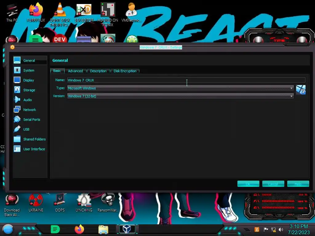Open the Shared Folders settings category
Image resolution: width=315 pixels, height=236 pixels.
(30, 139)
